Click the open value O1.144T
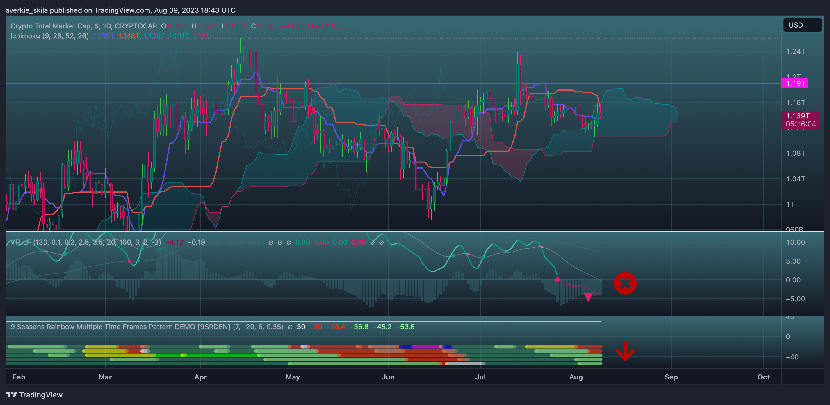Viewport: 830px width, 405px height. pyautogui.click(x=174, y=26)
